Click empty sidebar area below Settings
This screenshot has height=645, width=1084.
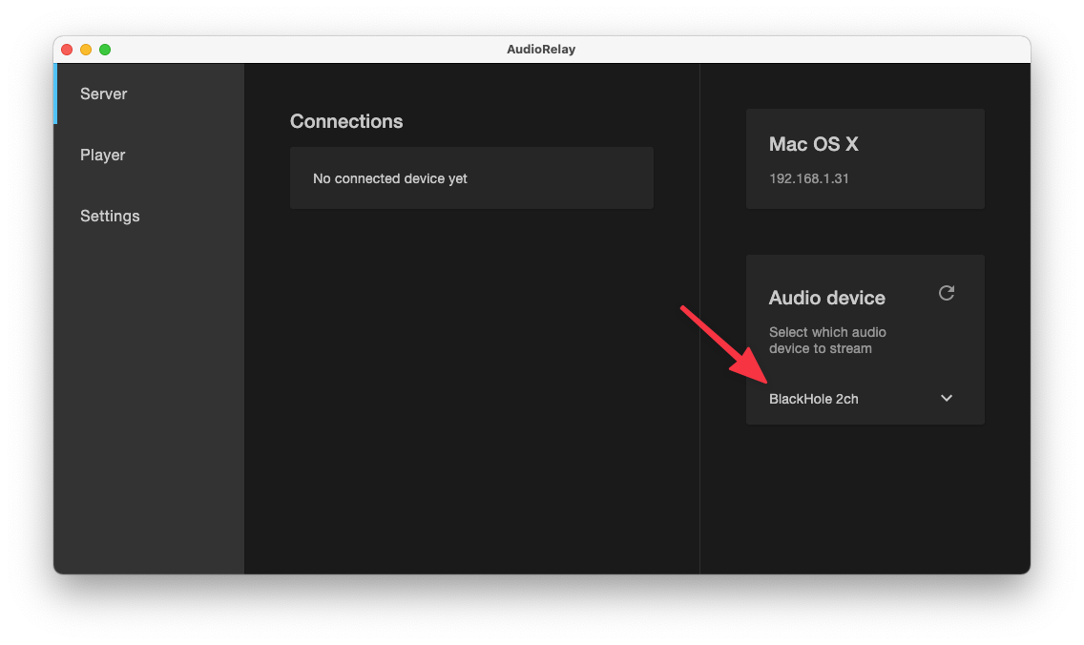click(x=149, y=401)
